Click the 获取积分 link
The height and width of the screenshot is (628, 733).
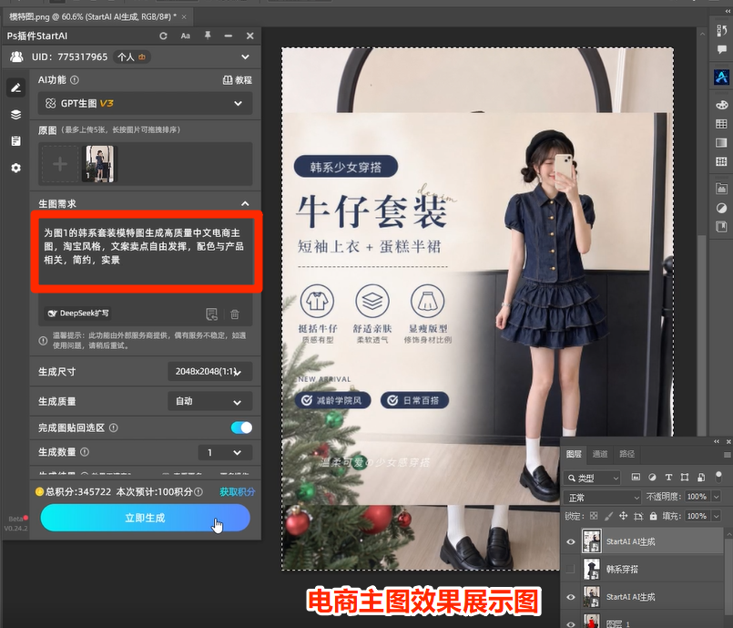(x=238, y=492)
